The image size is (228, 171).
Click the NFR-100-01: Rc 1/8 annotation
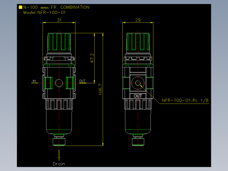coord(185,100)
